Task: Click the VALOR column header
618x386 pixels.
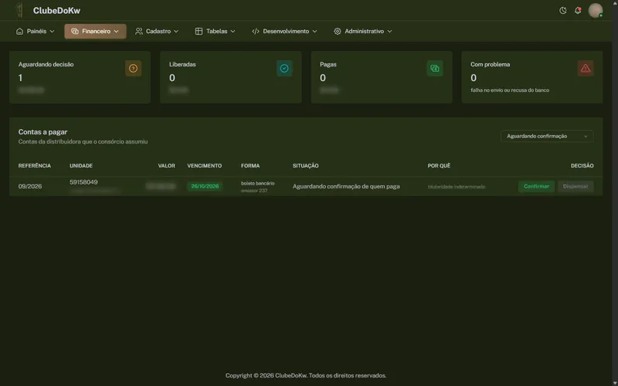Action: click(167, 166)
